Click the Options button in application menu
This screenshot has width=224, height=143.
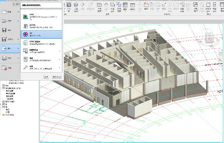pos(46,77)
